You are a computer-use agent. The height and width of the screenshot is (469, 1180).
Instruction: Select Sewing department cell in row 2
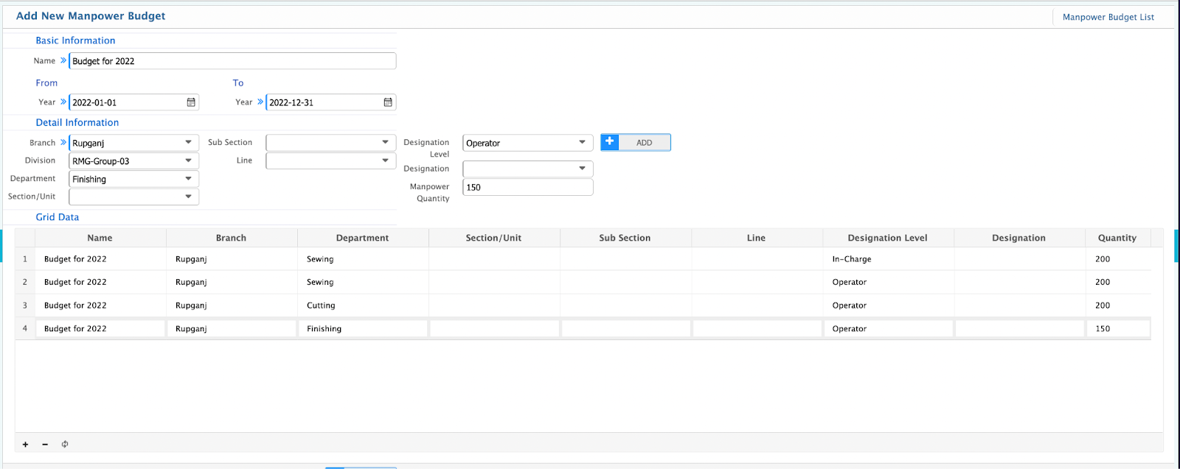(x=363, y=282)
